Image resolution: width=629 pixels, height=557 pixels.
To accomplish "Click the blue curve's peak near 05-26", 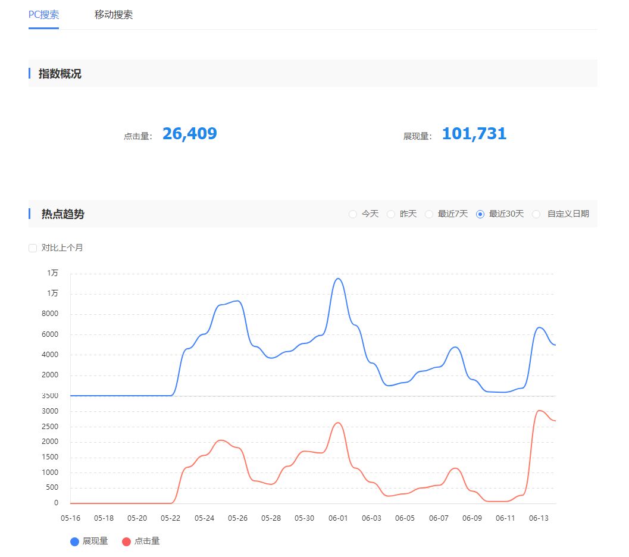I will point(238,301).
